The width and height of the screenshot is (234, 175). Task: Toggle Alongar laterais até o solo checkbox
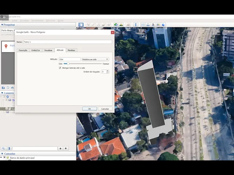(60, 68)
